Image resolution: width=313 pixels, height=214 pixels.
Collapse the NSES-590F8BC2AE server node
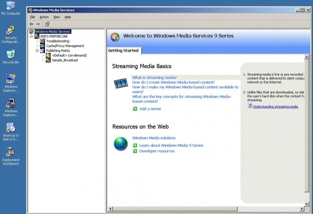(31, 36)
